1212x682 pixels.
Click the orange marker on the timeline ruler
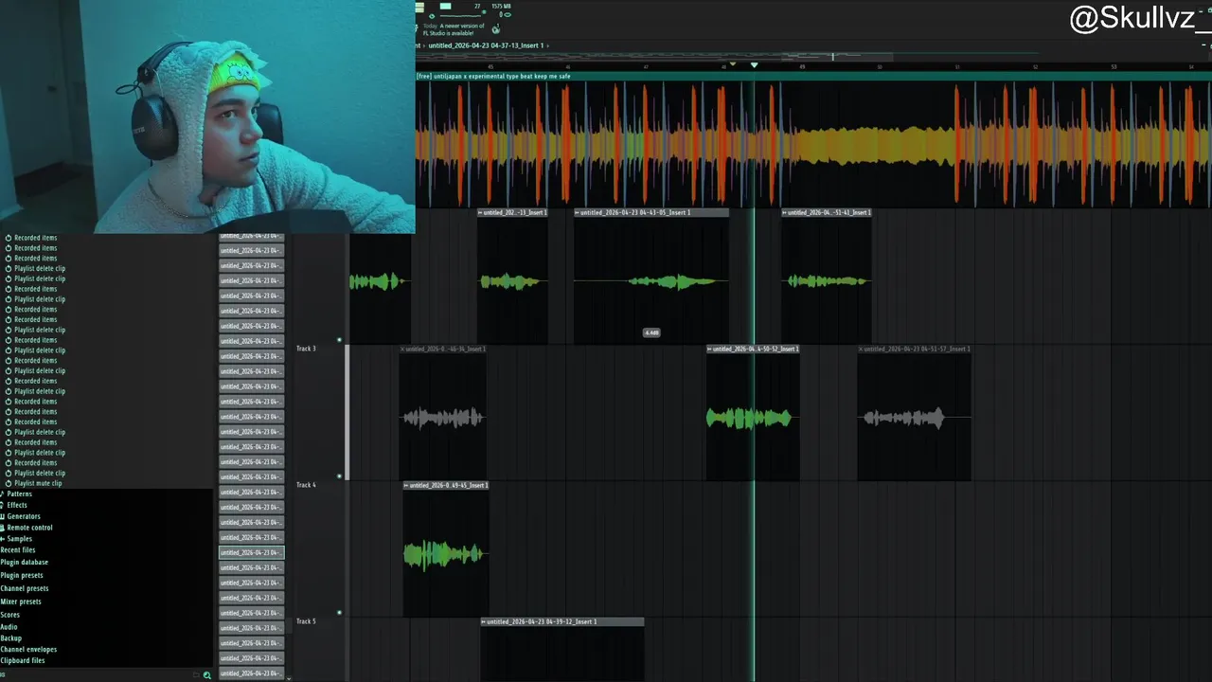(x=732, y=65)
